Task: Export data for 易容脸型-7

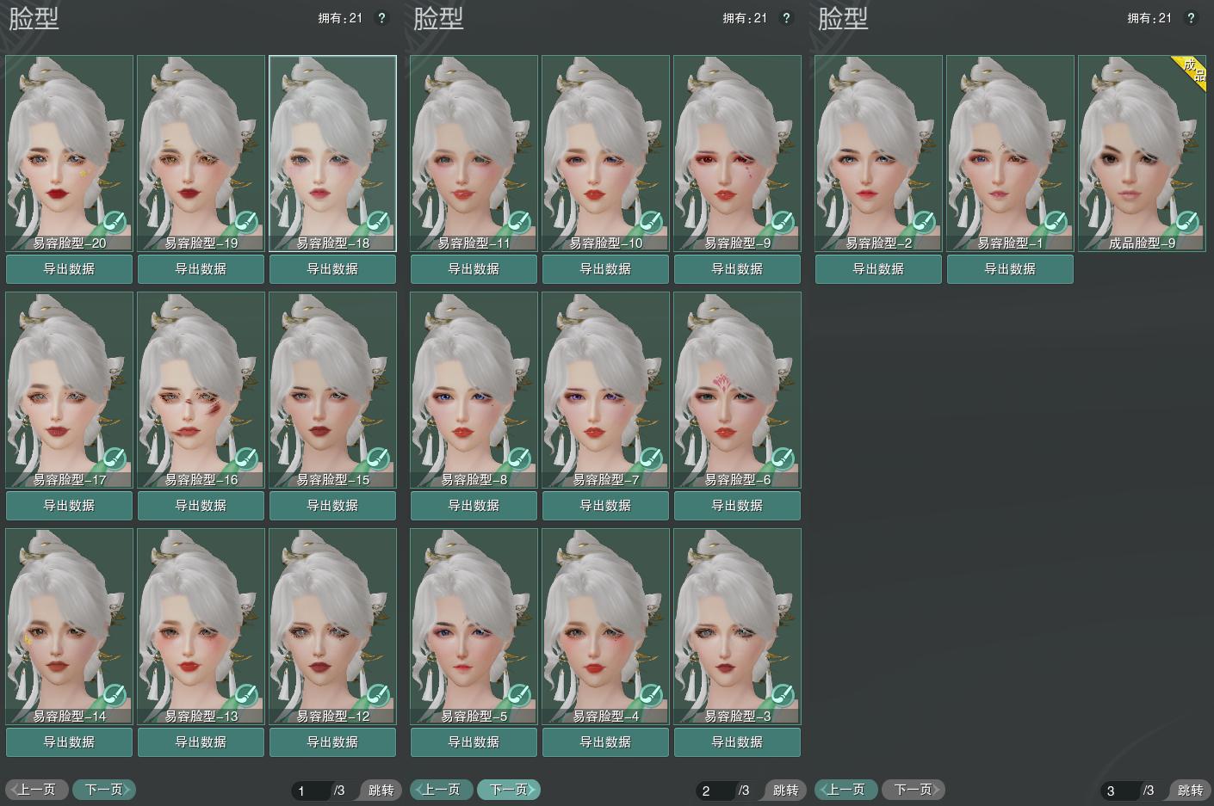Action: pyautogui.click(x=606, y=506)
